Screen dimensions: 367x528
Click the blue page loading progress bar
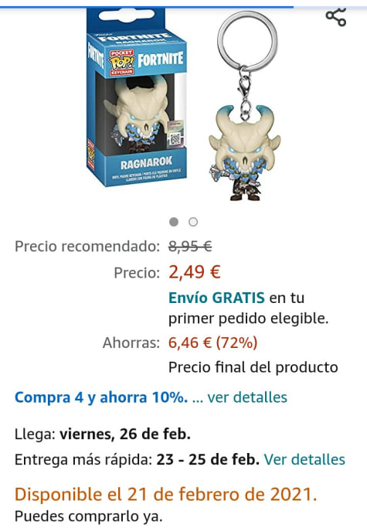click(x=147, y=6)
